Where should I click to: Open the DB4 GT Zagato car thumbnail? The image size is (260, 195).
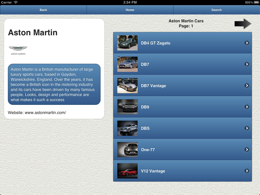coord(127,43)
